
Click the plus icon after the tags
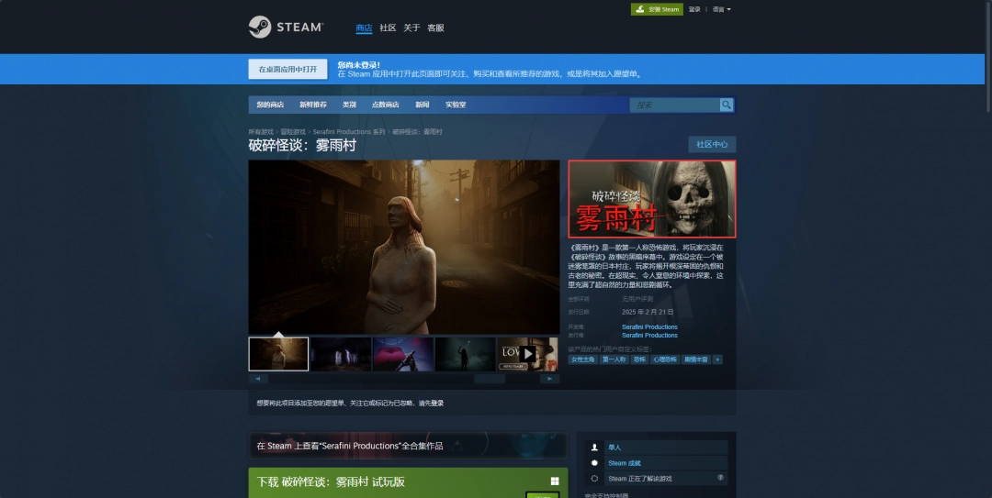click(717, 360)
